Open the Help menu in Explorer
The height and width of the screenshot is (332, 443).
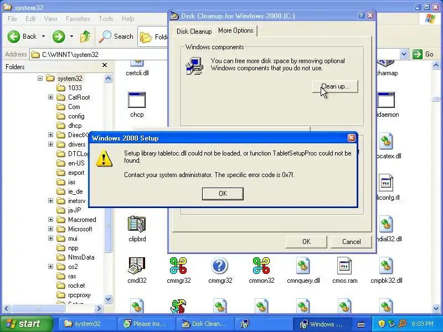pyautogui.click(x=128, y=19)
